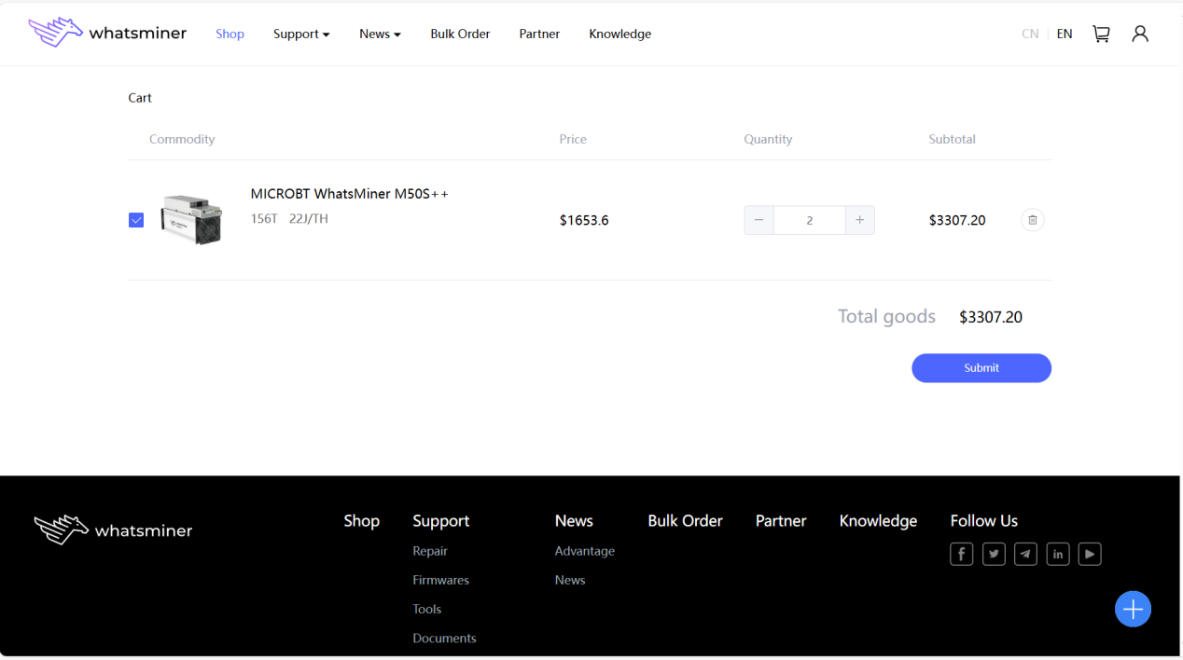Click the Quantity column header
Image resolution: width=1183 pixels, height=660 pixels.
pos(768,139)
